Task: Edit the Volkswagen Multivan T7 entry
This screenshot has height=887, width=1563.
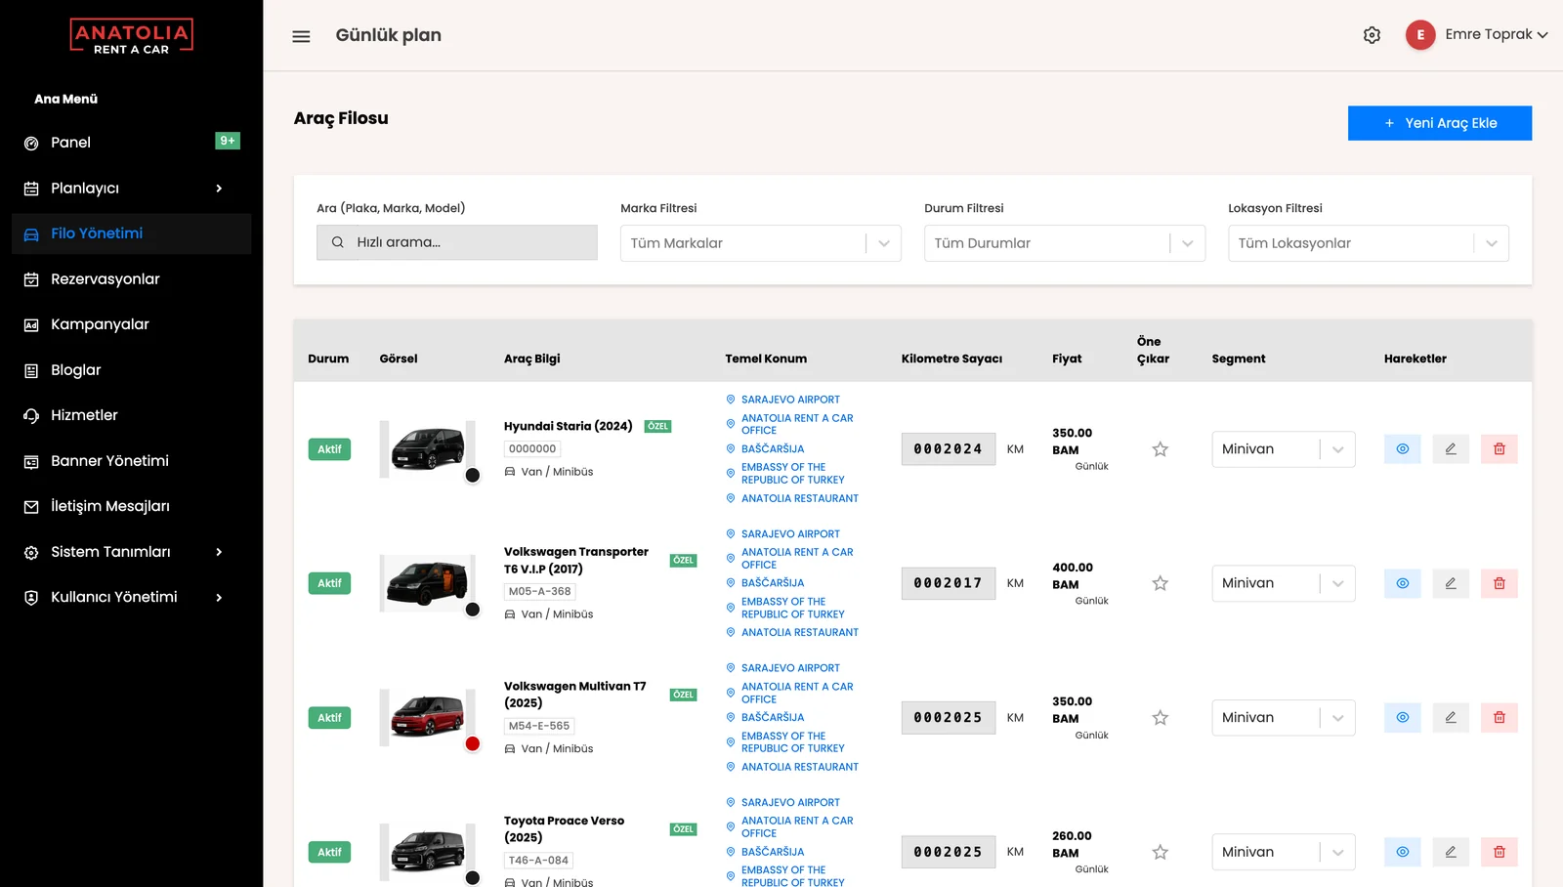Action: pyautogui.click(x=1451, y=718)
